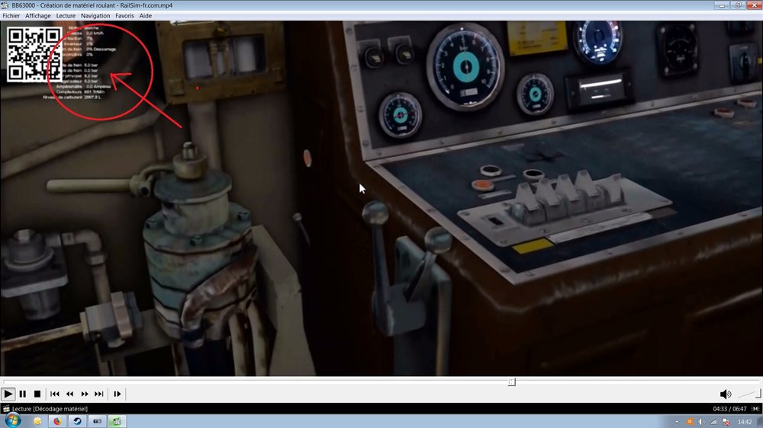Open the Fichier menu
763x428 pixels.
click(x=11, y=15)
